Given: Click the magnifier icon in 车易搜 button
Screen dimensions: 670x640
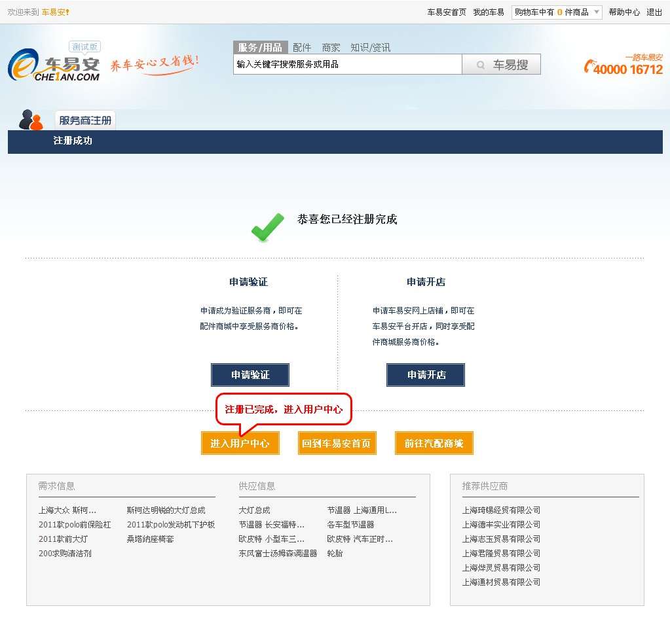Looking at the screenshot, I should pos(480,65).
